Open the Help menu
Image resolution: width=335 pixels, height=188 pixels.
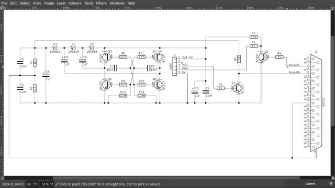(131, 3)
